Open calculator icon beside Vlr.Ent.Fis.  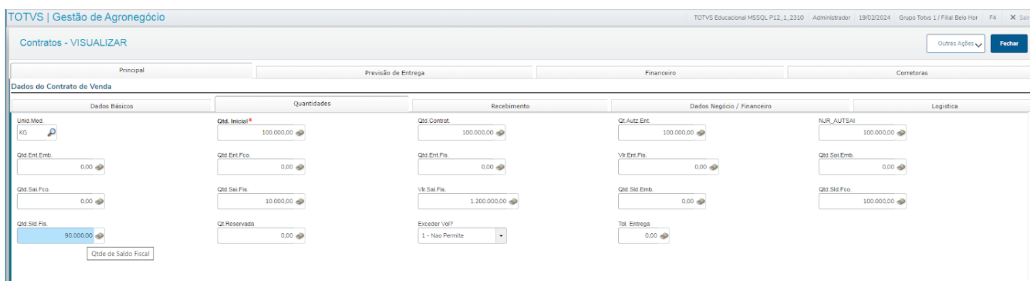713,167
